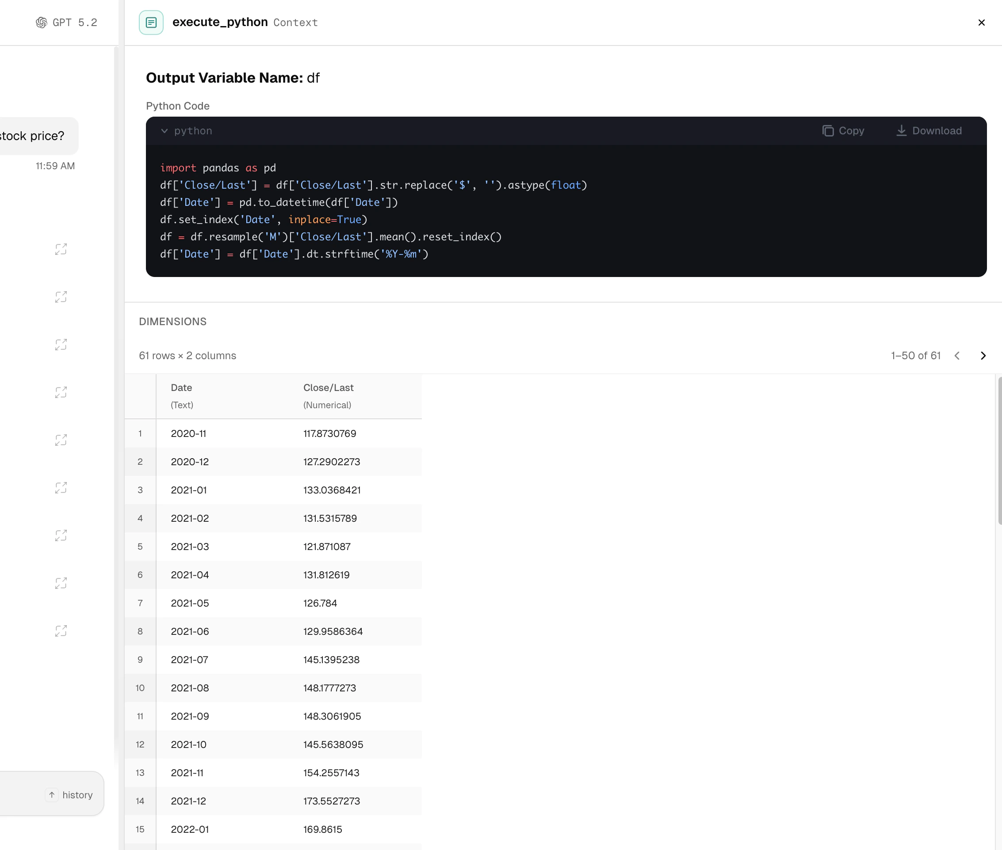This screenshot has width=1002, height=850.
Task: Click the previous page chevron near 1–50 of 61
Action: click(x=957, y=356)
